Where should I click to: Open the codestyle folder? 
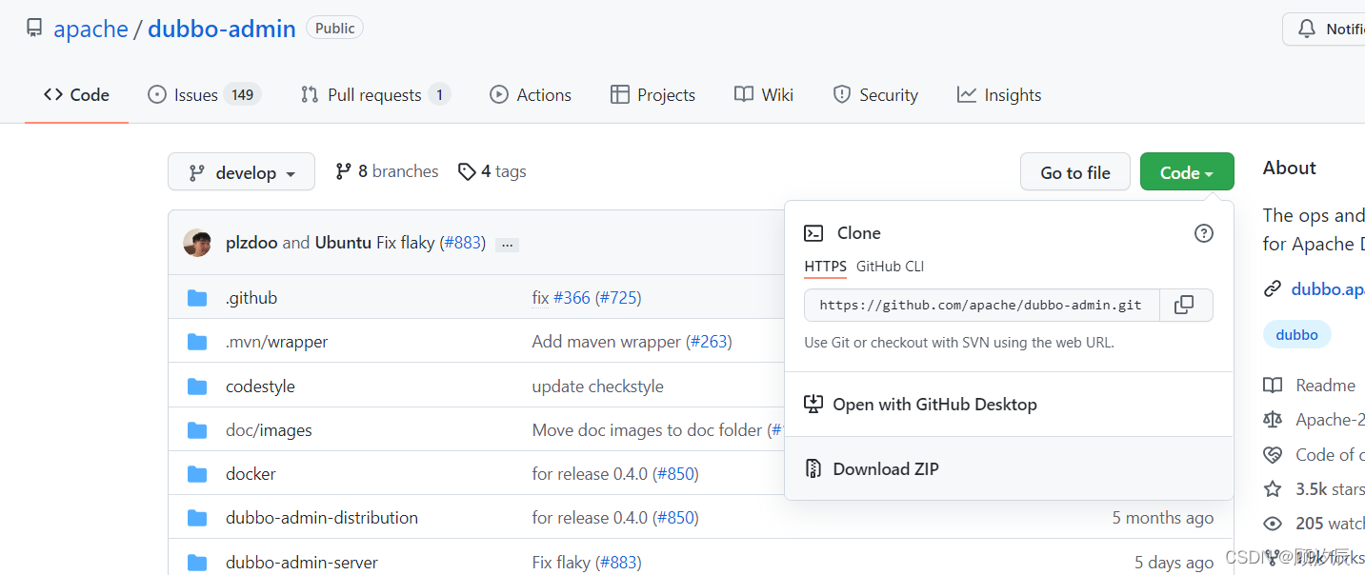(260, 387)
